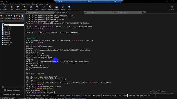Click the CPU usage 1% status indicator
The image size is (177, 99).
coord(45,95)
